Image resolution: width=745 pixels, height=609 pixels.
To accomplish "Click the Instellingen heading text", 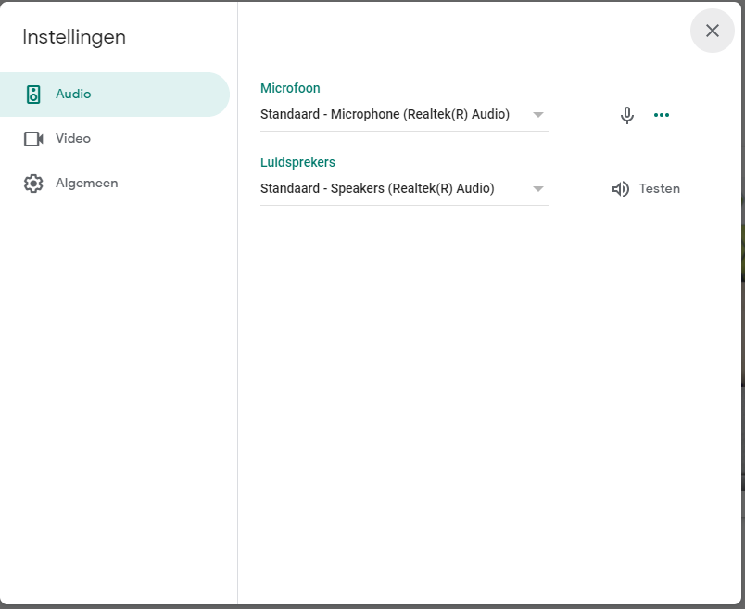I will click(74, 37).
